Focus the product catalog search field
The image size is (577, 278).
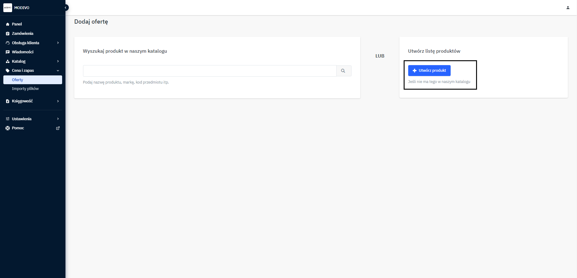(209, 71)
